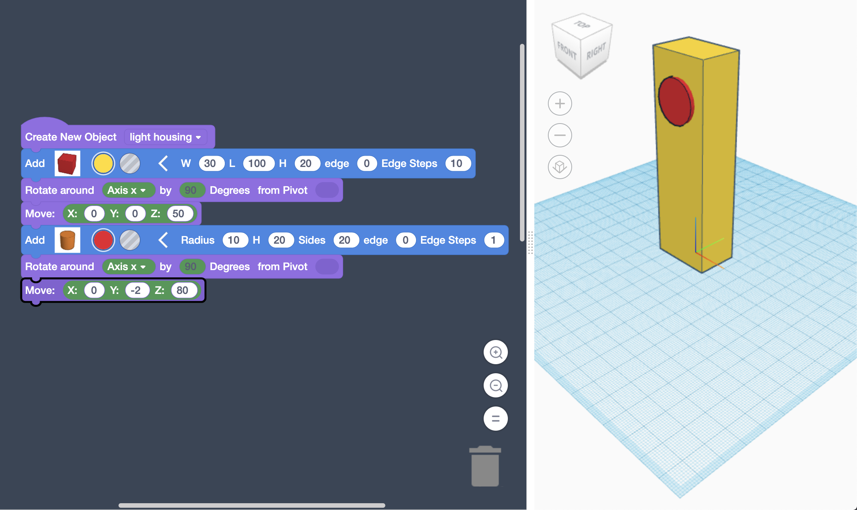Viewport: 857px width, 510px height.
Task: Click the fit-view cube icon below zoom controls
Action: pyautogui.click(x=560, y=167)
